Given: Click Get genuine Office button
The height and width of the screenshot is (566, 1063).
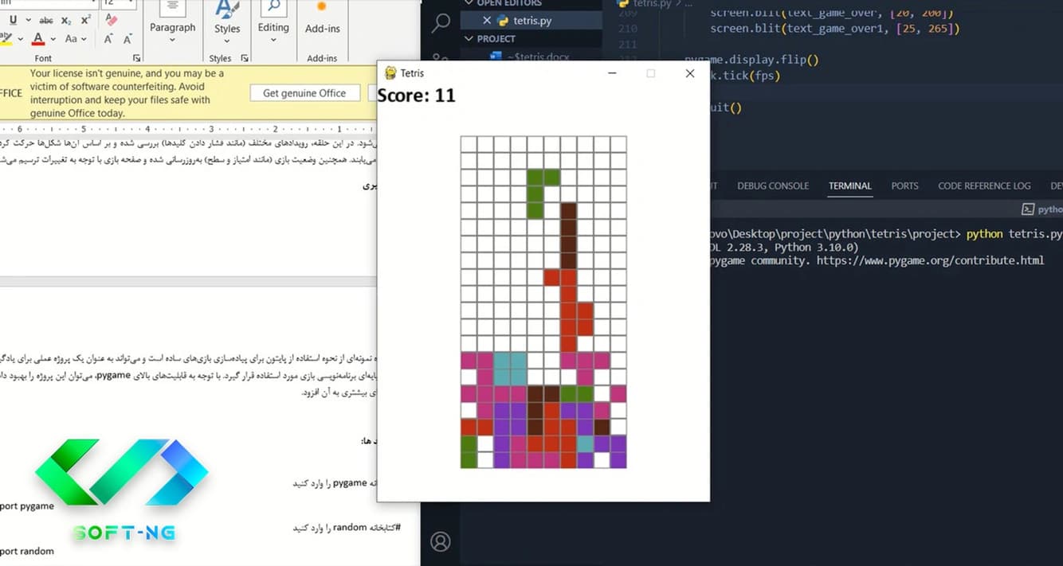Looking at the screenshot, I should pyautogui.click(x=304, y=93).
